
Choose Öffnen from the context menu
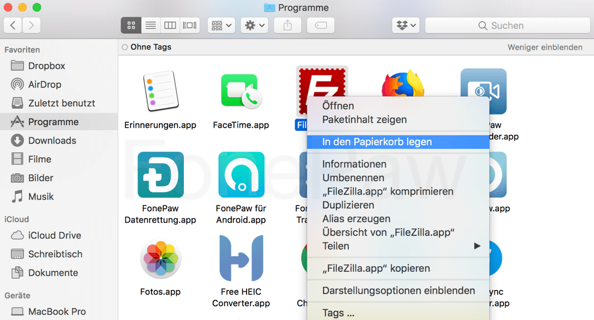(398, 106)
